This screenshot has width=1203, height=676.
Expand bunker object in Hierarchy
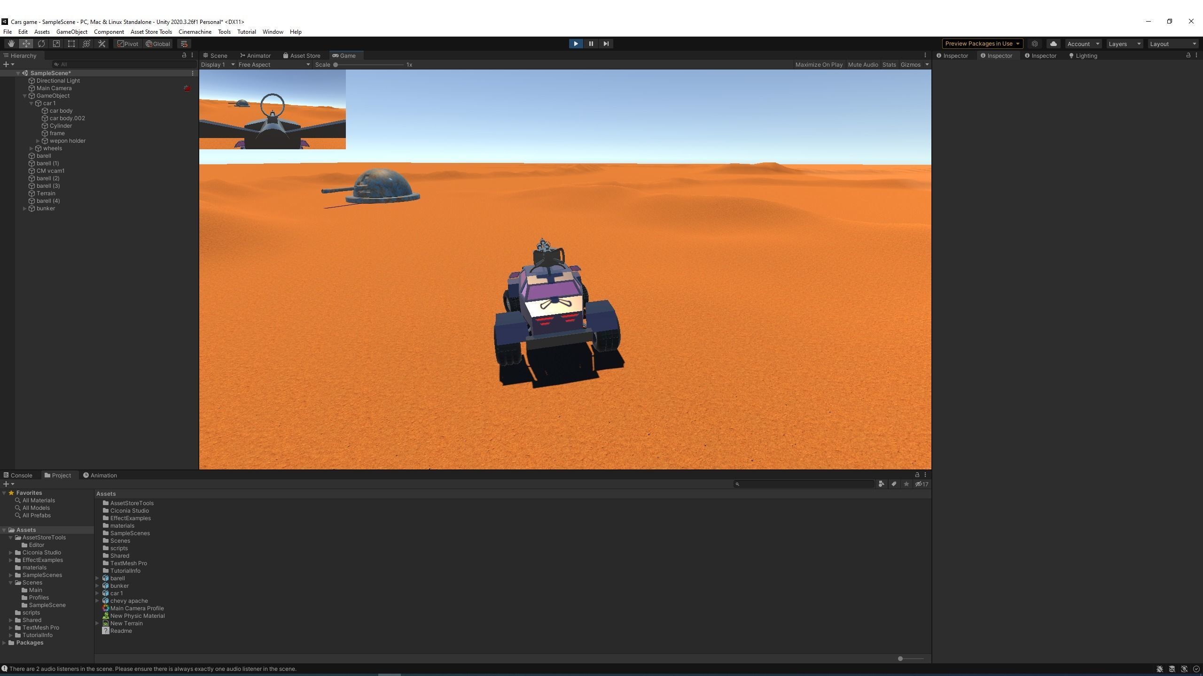[25, 208]
